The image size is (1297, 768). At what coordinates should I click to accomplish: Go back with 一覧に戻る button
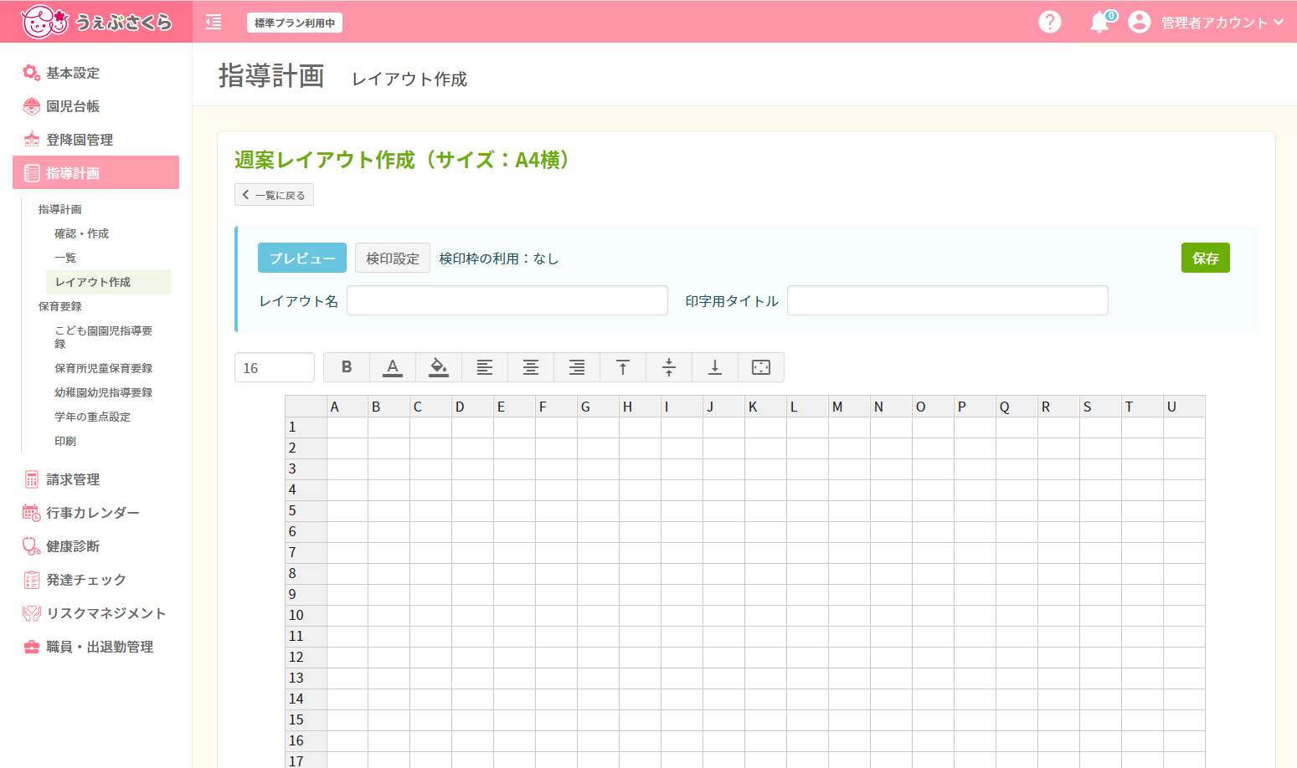(274, 195)
